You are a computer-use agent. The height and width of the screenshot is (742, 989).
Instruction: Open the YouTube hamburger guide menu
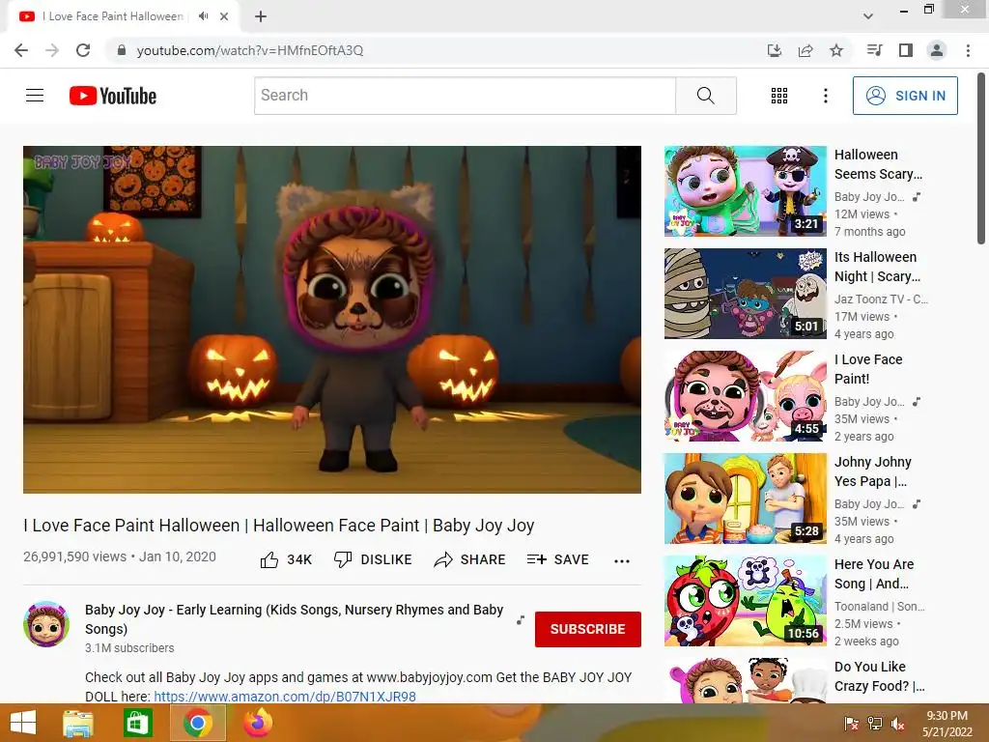tap(35, 96)
